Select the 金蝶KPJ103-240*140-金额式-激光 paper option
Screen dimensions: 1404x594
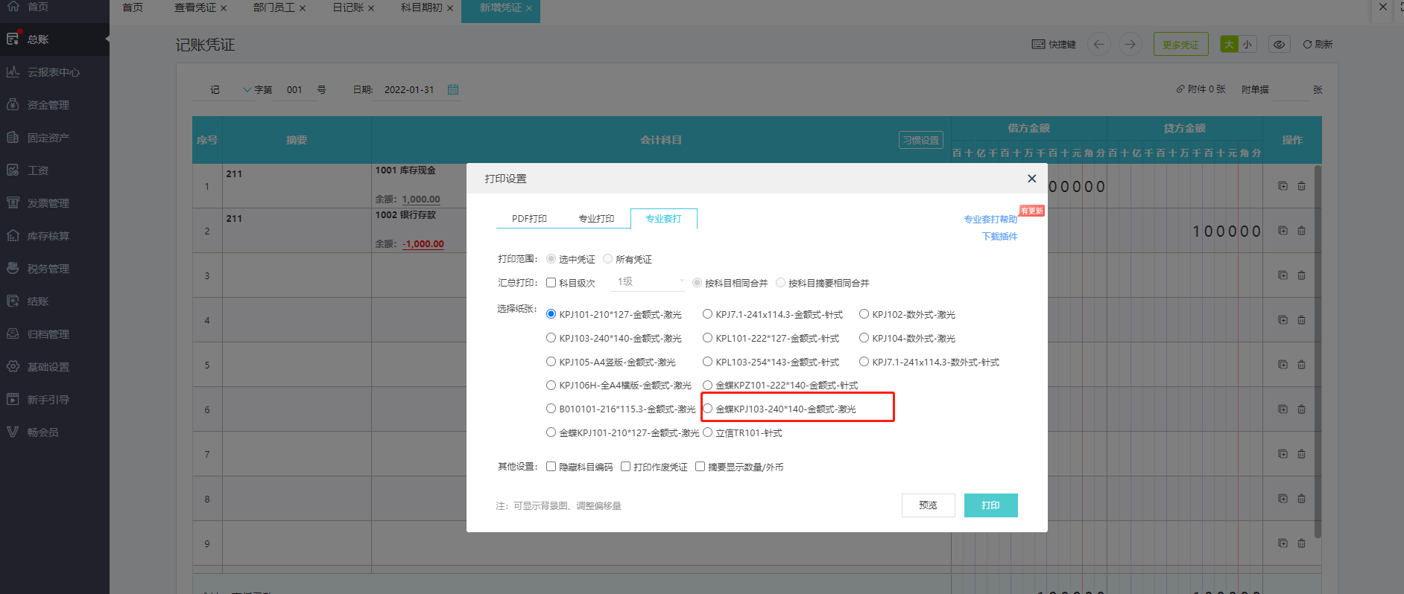coord(708,409)
